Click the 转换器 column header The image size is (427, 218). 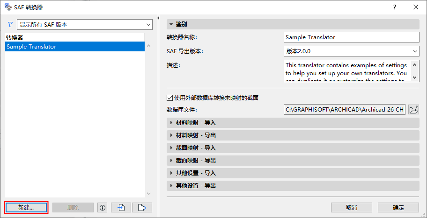[75, 37]
